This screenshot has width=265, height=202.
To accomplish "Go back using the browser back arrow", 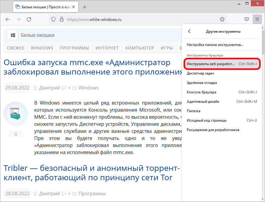I will (x=8, y=19).
